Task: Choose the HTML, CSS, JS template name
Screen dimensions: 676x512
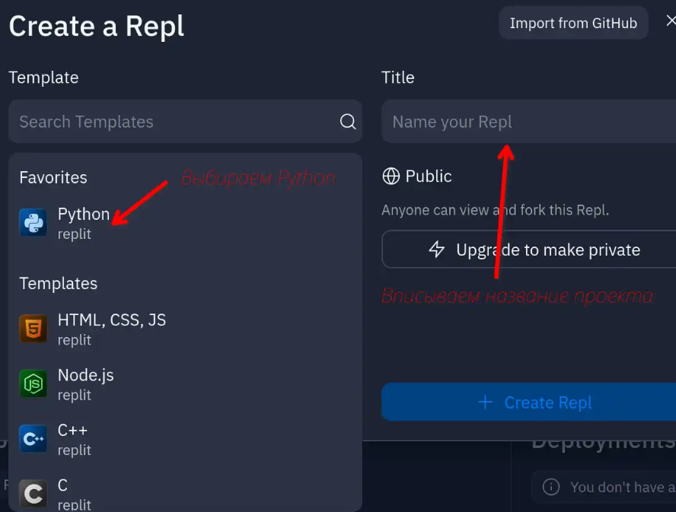Action: pyautogui.click(x=112, y=320)
